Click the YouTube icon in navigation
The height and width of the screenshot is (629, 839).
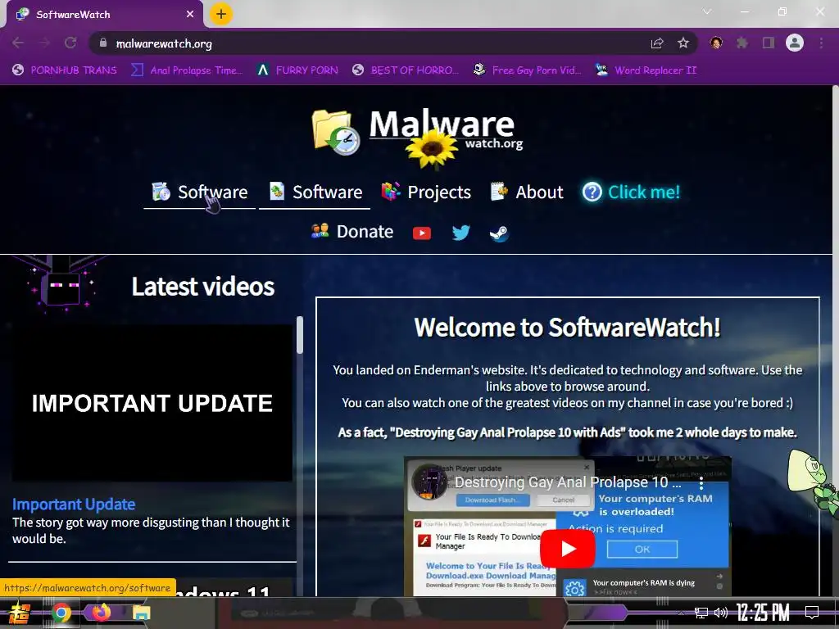[422, 233]
